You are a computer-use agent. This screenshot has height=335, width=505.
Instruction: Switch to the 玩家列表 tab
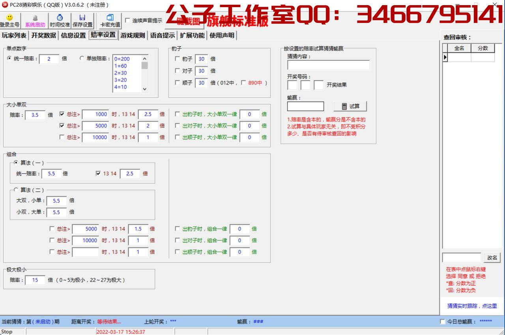(x=14, y=36)
